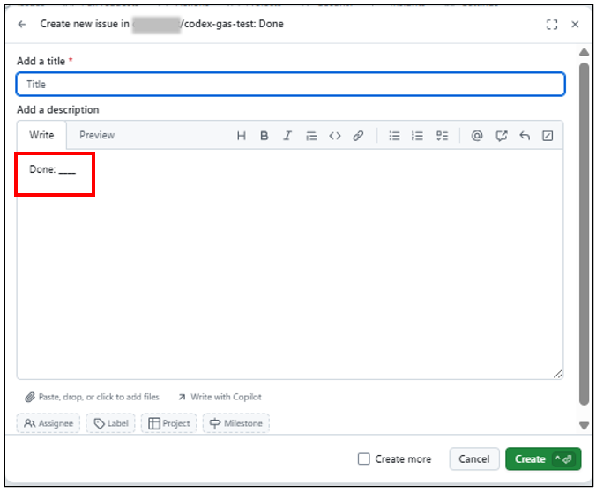The height and width of the screenshot is (492, 596).
Task: Open Write with Copilot
Action: coord(220,397)
